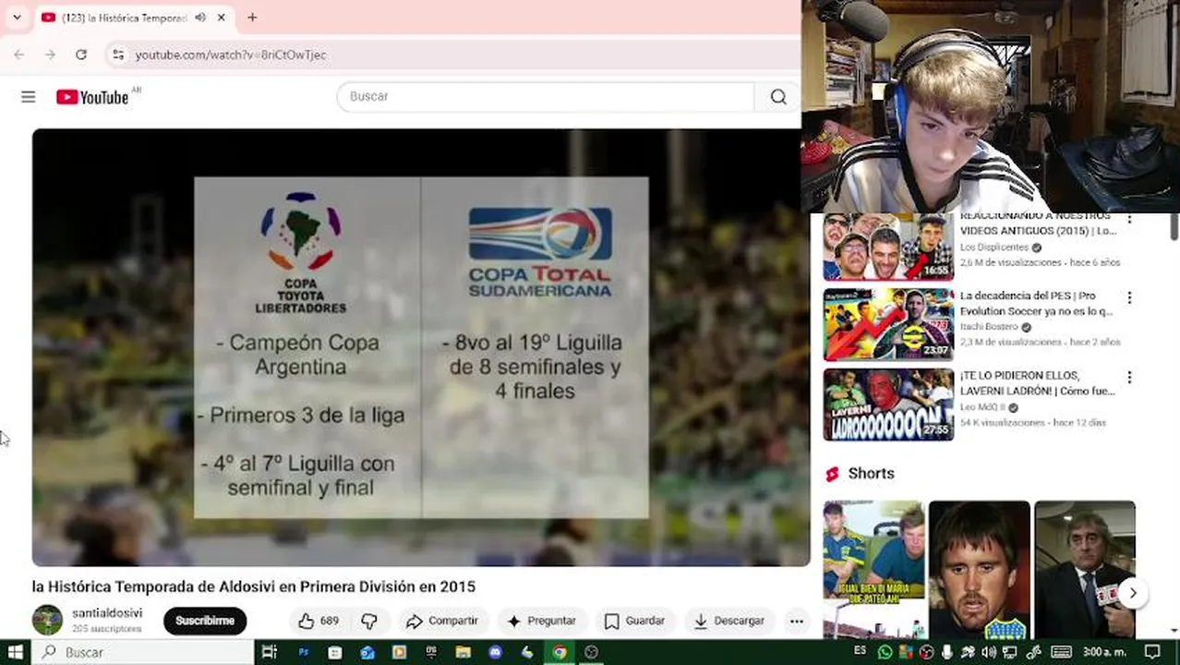Open the YouTube hamburger guide menu
Image resolution: width=1180 pixels, height=665 pixels.
coord(28,97)
